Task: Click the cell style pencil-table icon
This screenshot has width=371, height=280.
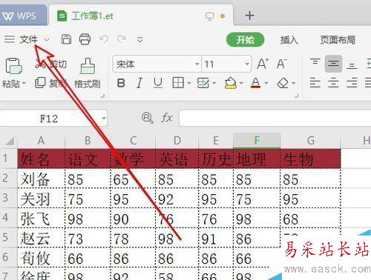Action: 203,83
